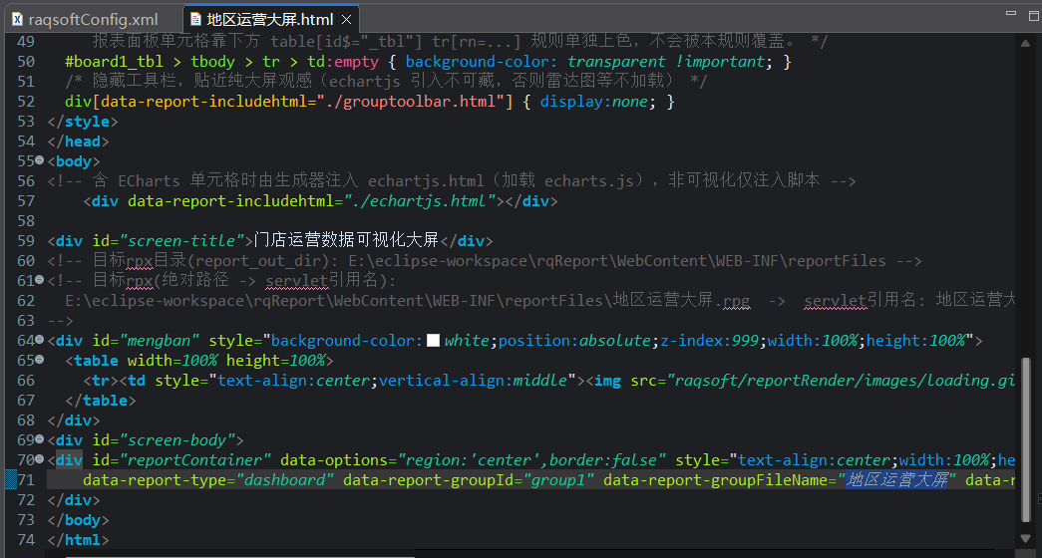This screenshot has height=558, width=1042.
Task: Click the vertical scrollbar thumb
Action: click(1025, 438)
